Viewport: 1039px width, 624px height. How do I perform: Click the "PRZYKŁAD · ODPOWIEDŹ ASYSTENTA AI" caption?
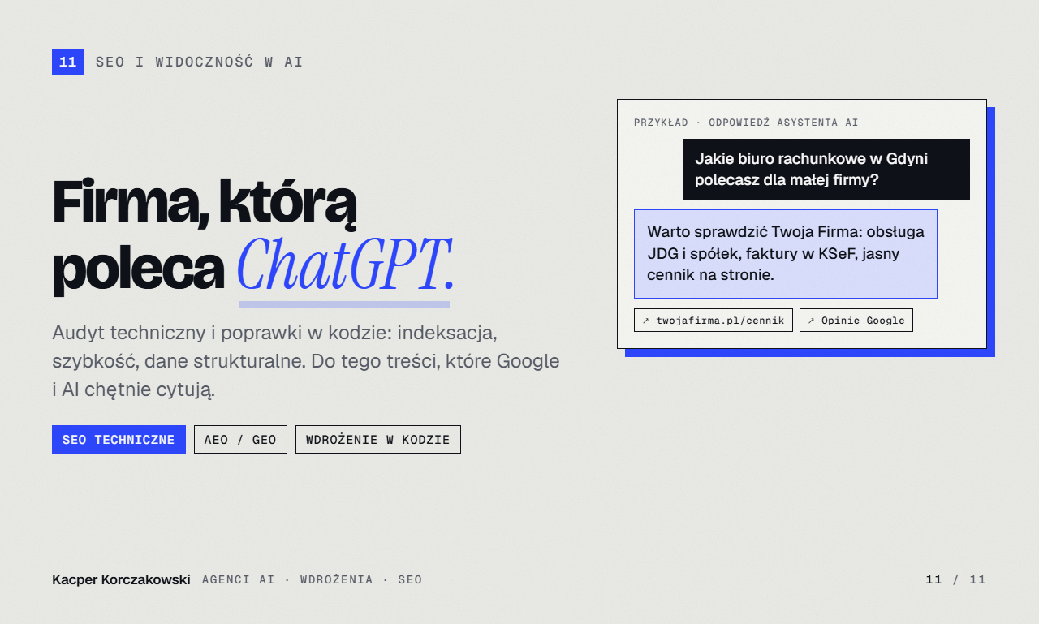pos(746,123)
